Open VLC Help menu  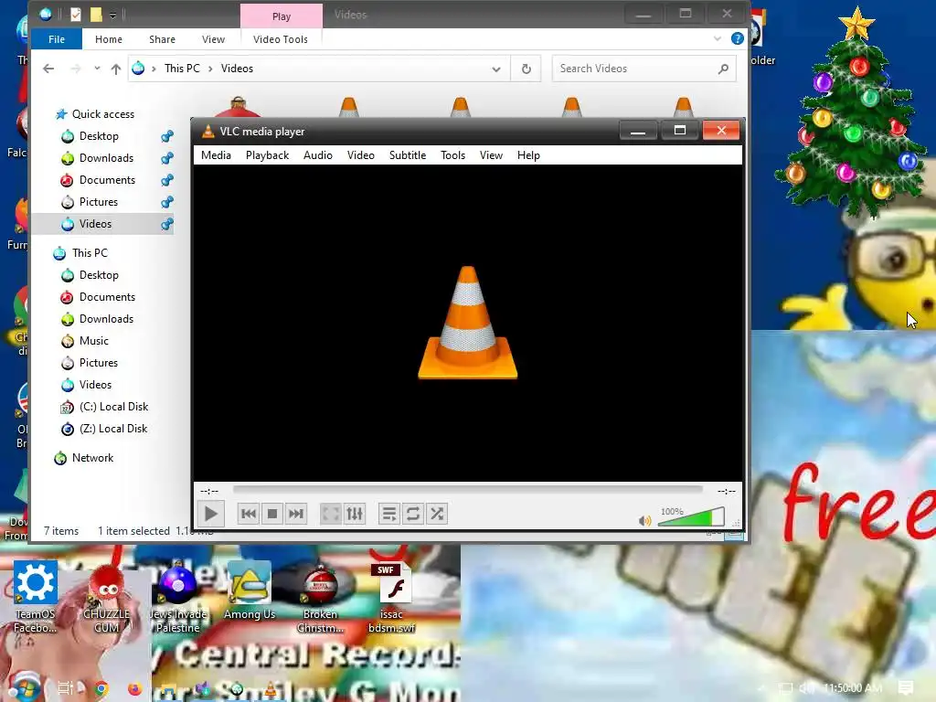(x=528, y=155)
